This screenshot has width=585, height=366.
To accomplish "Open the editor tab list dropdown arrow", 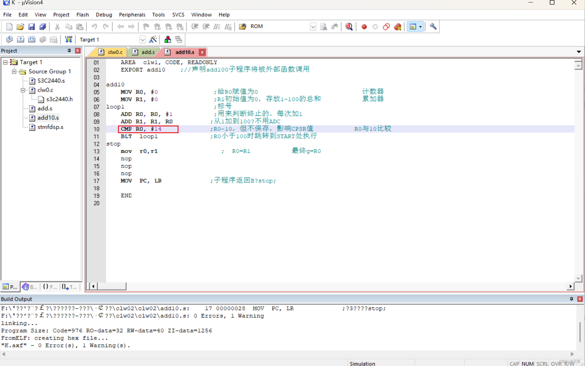I will tap(579, 52).
